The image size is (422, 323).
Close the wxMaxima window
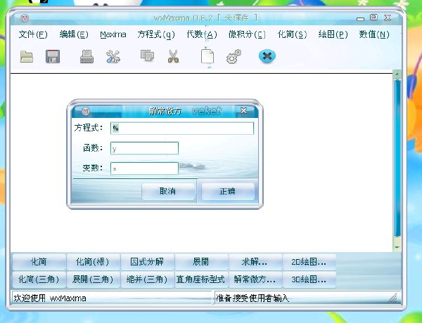coord(388,18)
